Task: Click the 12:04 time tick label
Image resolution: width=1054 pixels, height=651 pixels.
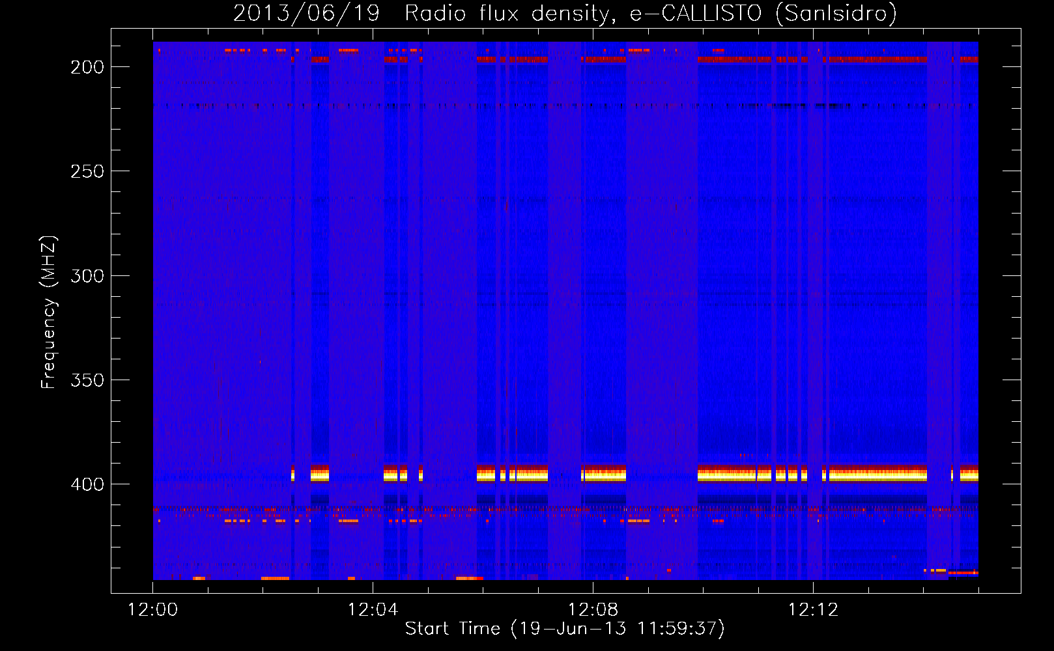Action: point(373,610)
